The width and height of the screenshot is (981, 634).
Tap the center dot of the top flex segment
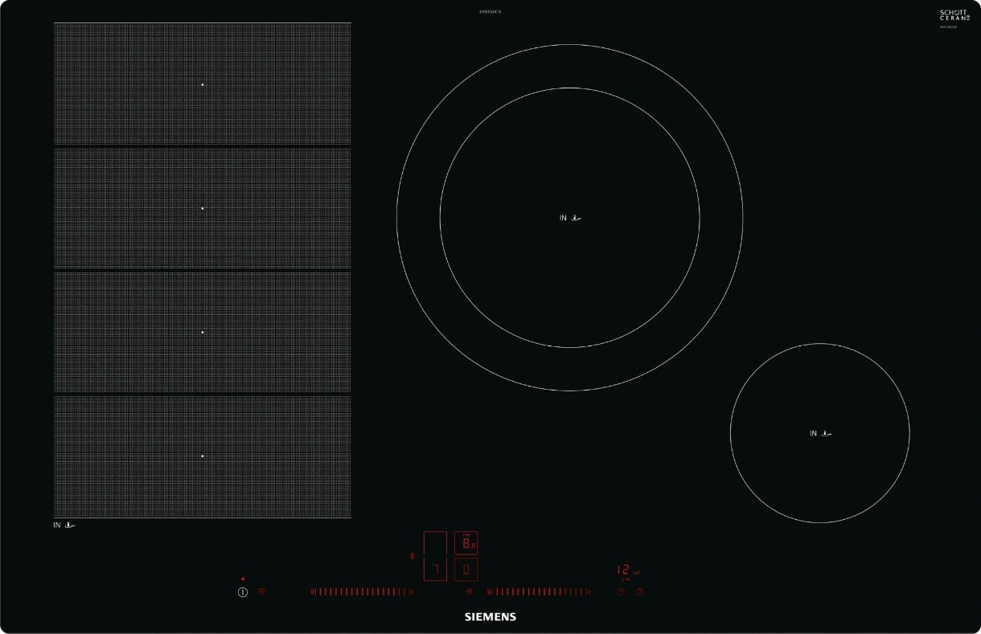[x=203, y=84]
